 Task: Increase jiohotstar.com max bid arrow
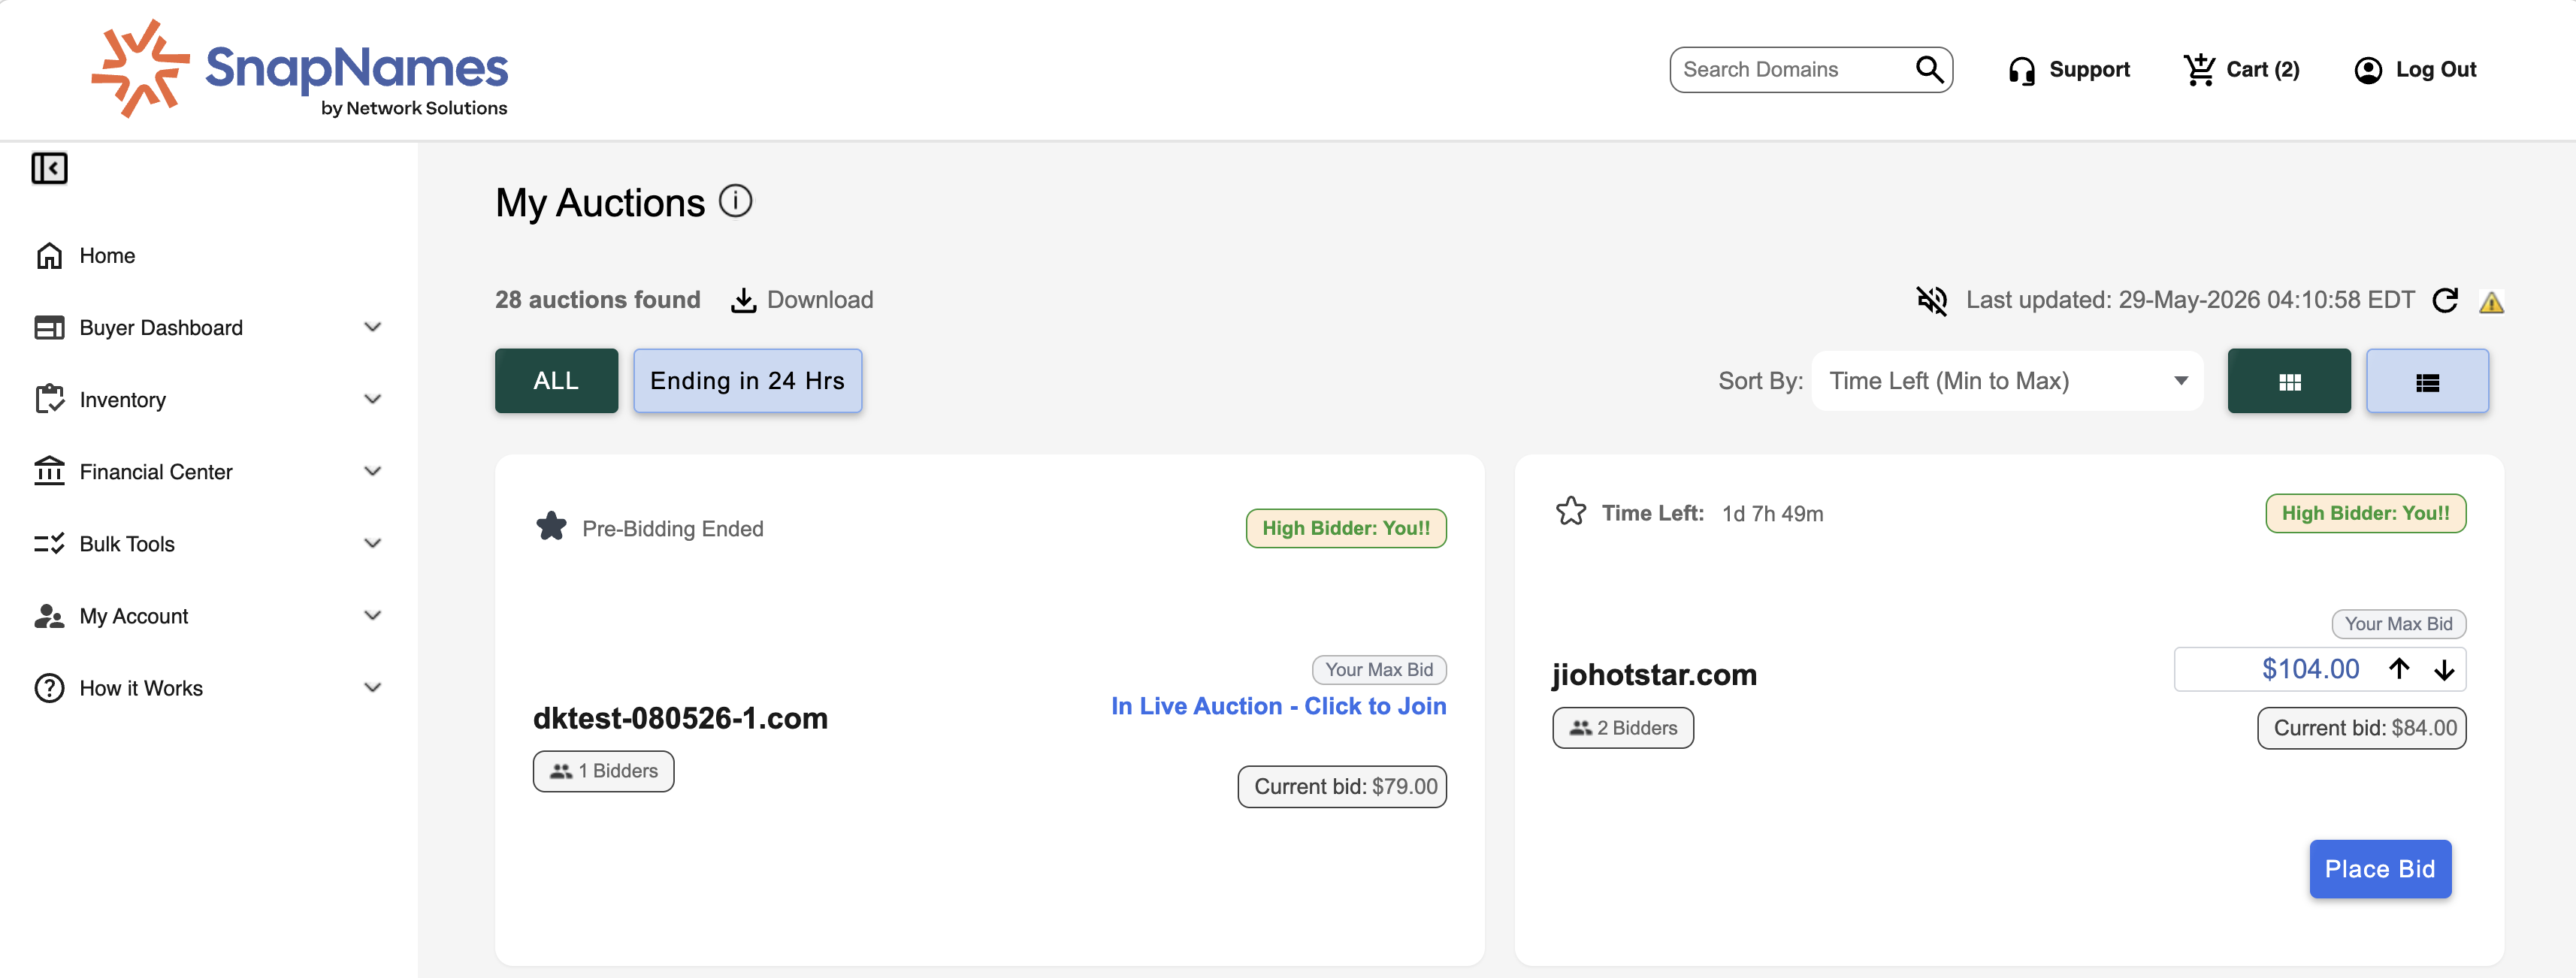[x=2399, y=668]
